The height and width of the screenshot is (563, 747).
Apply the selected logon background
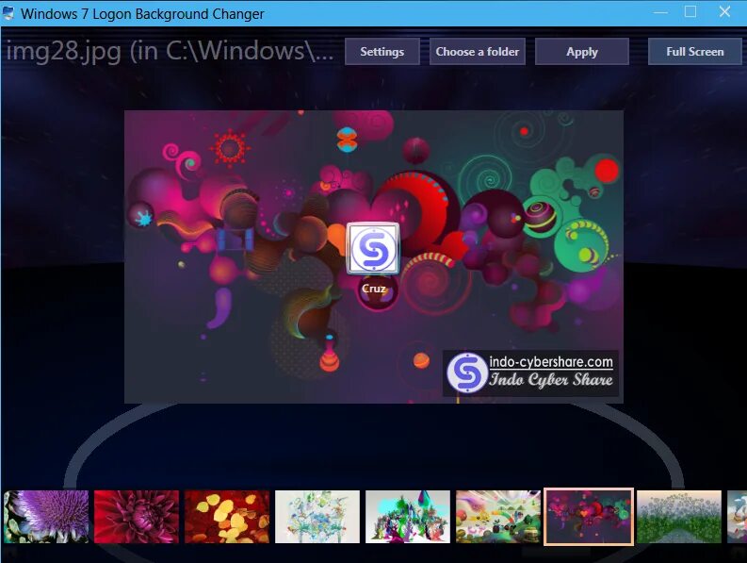coord(582,52)
